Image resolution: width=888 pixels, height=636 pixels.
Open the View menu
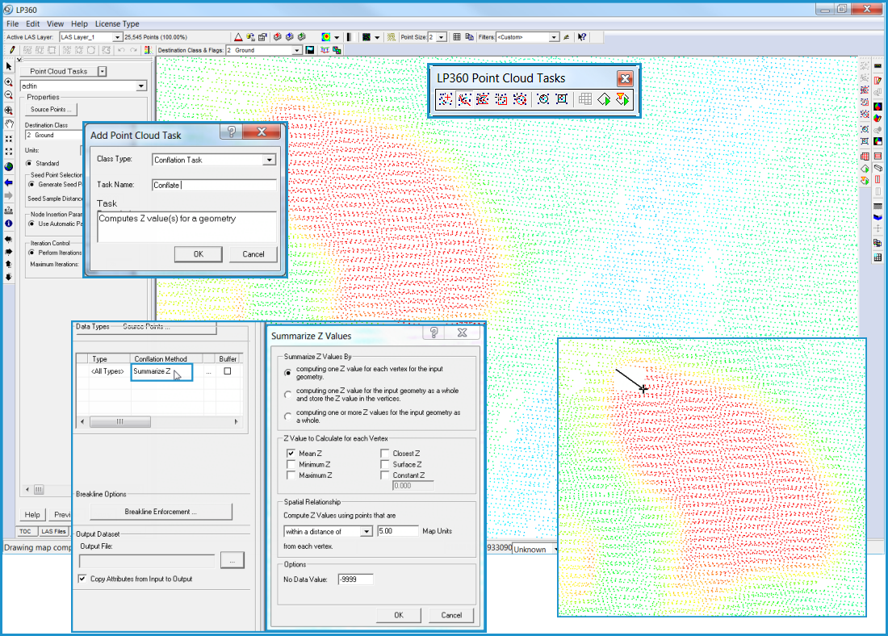click(x=55, y=23)
